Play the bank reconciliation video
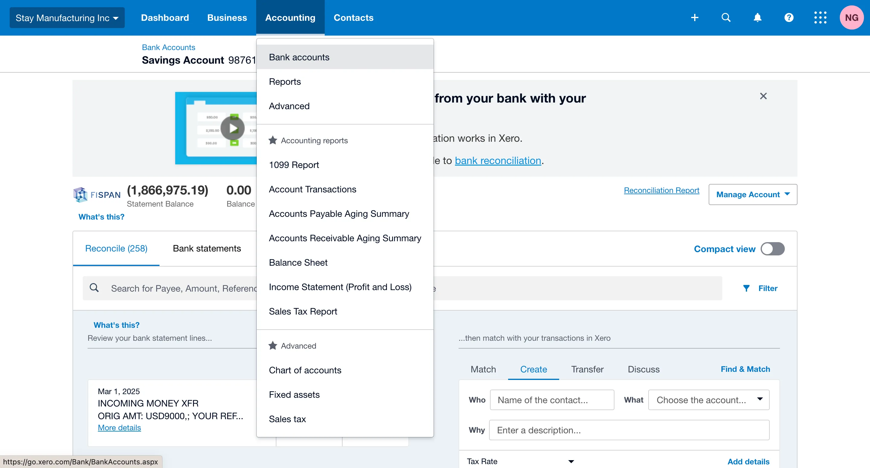Viewport: 870px width, 468px height. (232, 128)
